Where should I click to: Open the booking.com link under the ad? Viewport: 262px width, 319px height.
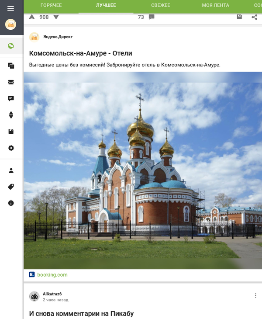(x=52, y=275)
